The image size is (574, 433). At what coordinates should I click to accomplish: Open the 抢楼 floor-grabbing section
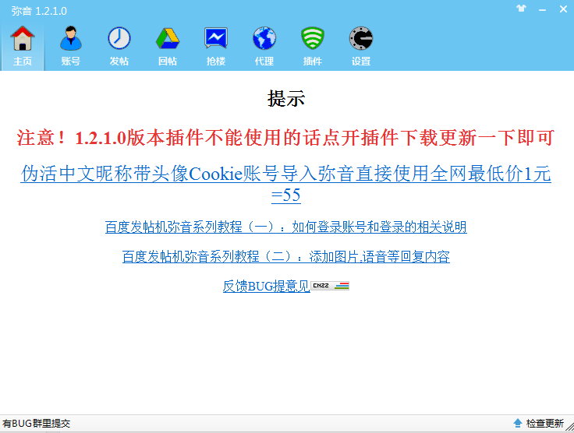[x=215, y=47]
